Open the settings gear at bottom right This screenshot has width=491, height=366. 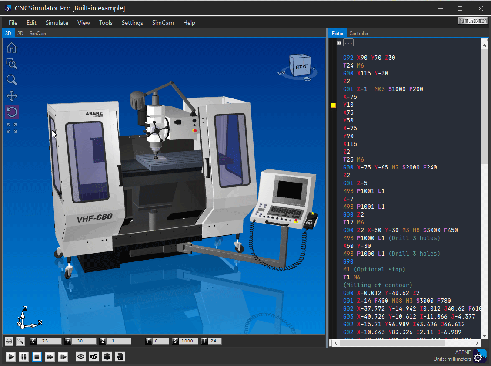click(x=480, y=356)
